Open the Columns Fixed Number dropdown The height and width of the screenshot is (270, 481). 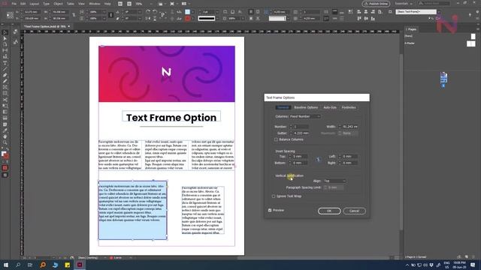coord(305,116)
